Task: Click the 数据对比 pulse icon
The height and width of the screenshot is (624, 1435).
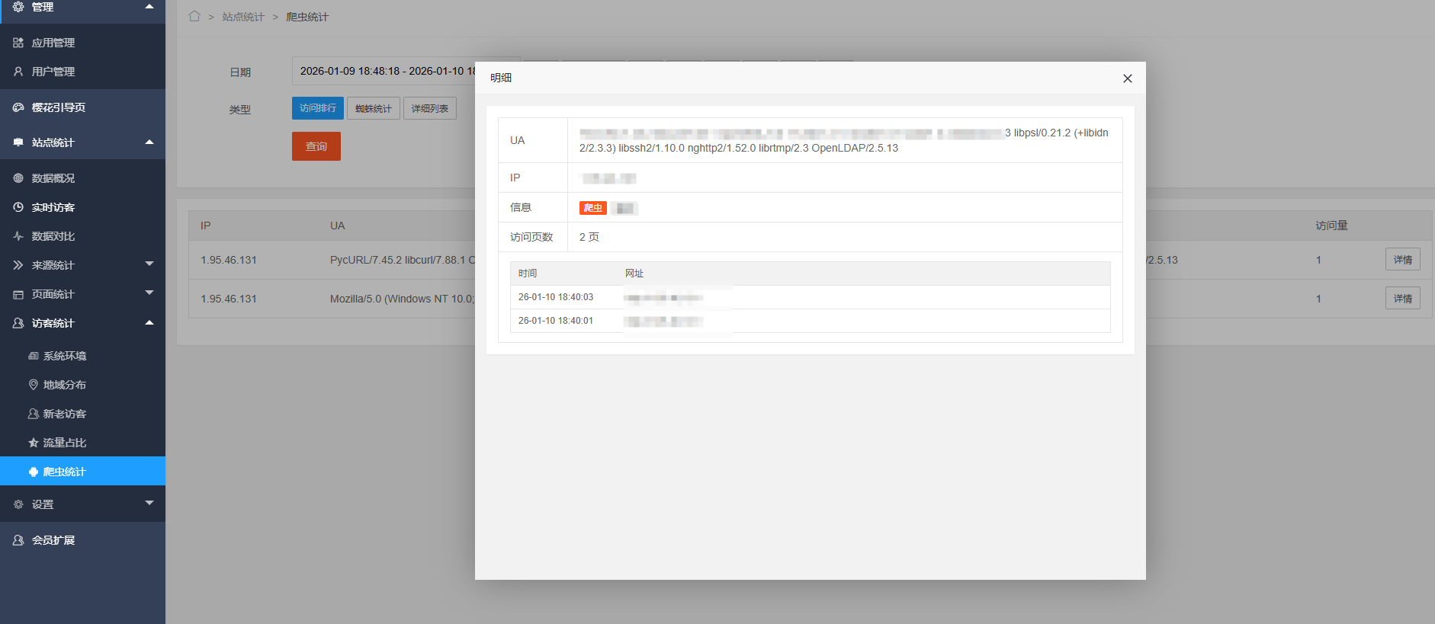Action: 18,236
